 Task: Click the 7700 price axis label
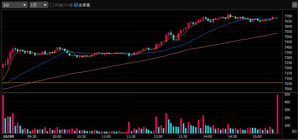point(288,16)
